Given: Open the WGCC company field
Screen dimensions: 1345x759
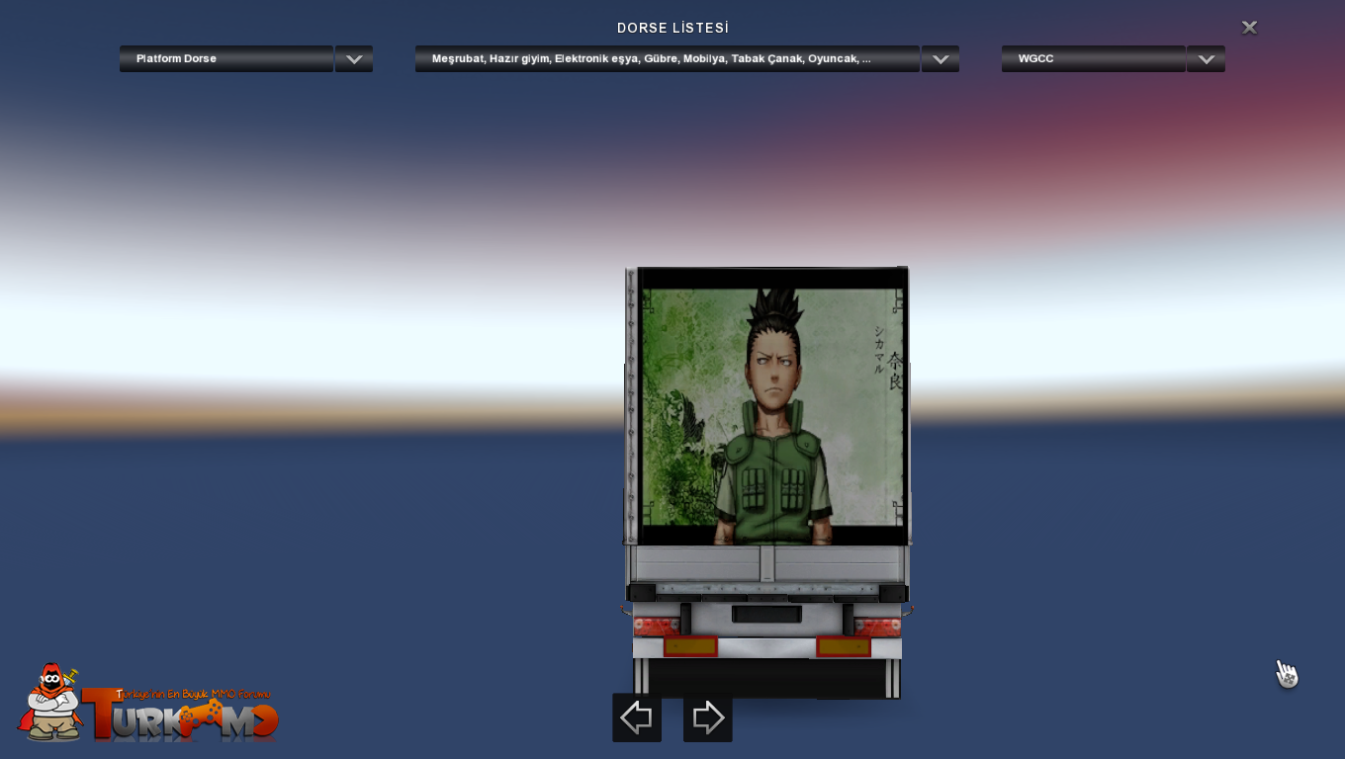Looking at the screenshot, I should point(1094,59).
